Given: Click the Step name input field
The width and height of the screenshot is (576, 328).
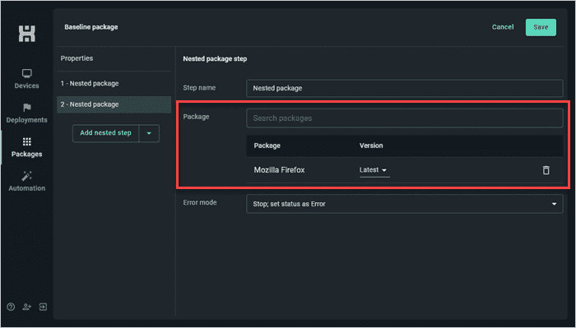Looking at the screenshot, I should pyautogui.click(x=405, y=89).
